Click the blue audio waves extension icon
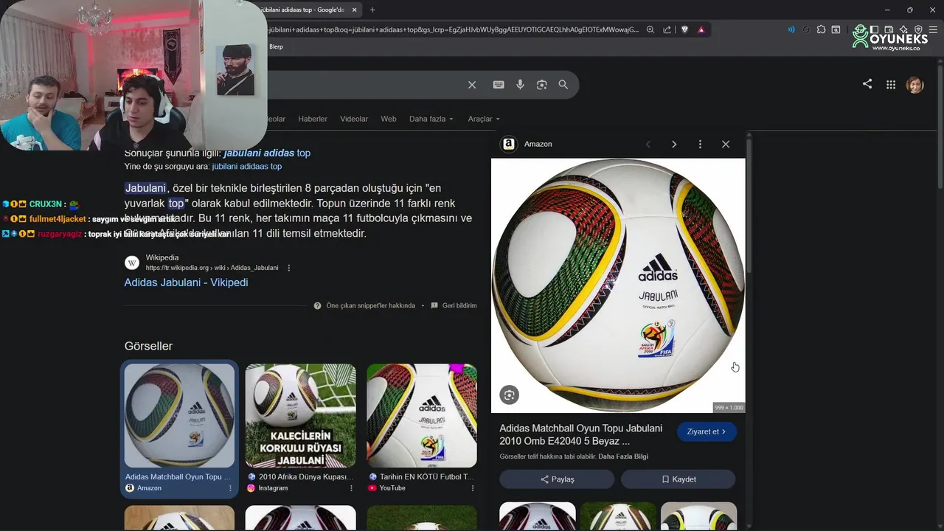 click(x=791, y=29)
